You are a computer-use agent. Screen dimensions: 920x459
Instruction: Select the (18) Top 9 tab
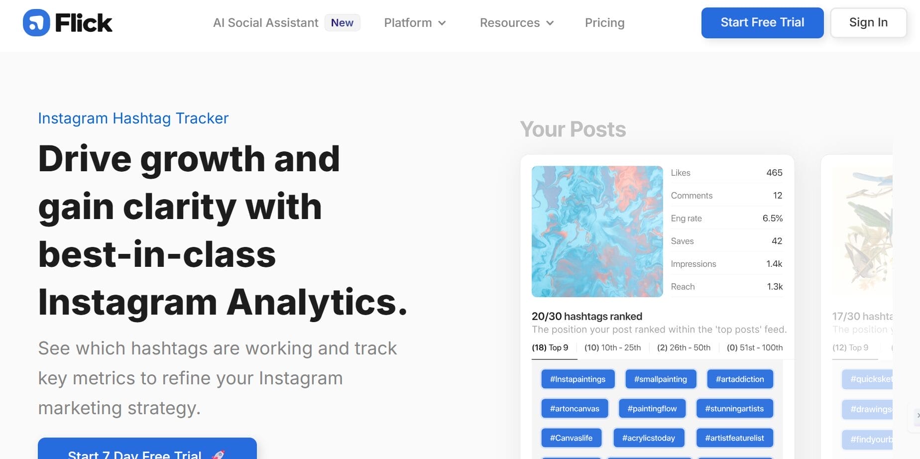(x=550, y=347)
